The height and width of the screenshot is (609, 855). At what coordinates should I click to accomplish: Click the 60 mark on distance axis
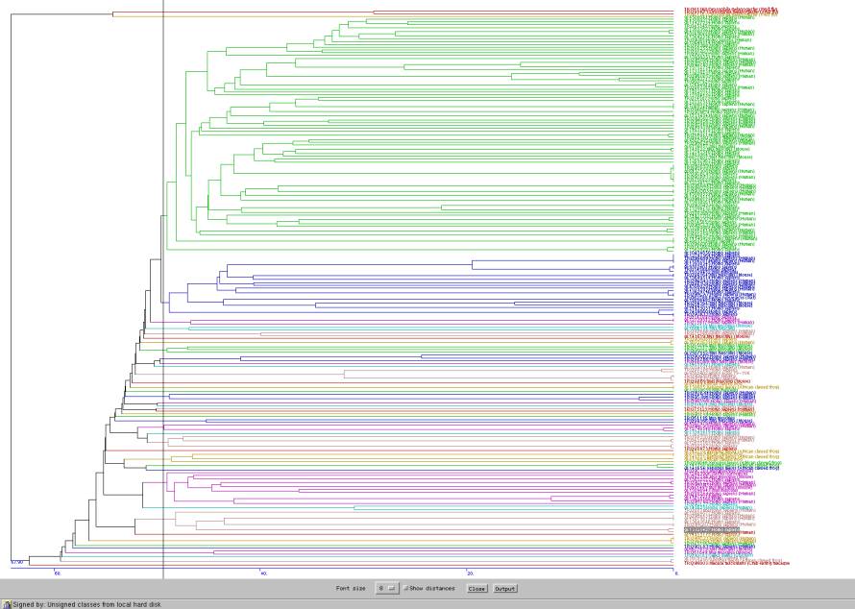pyautogui.click(x=57, y=573)
